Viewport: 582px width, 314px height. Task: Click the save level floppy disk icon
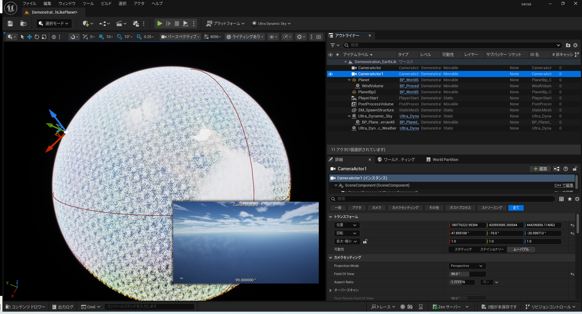tap(10, 24)
